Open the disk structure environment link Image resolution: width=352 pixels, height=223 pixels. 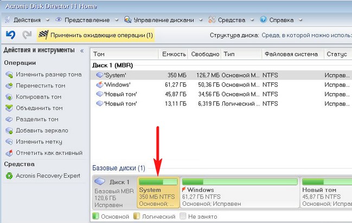coord(306,35)
